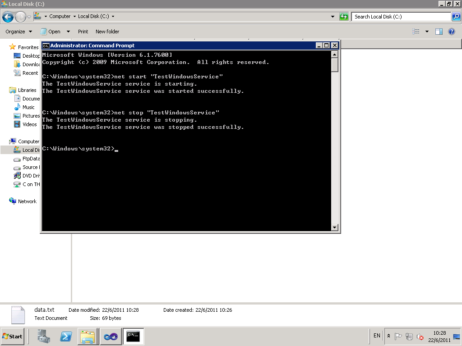Expand arrow after Local Disk (C:) breadcrumb
The width and height of the screenshot is (462, 346).
click(113, 17)
